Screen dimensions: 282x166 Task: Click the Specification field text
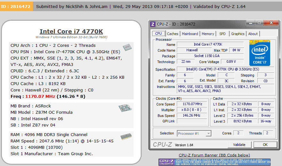coord(225,69)
